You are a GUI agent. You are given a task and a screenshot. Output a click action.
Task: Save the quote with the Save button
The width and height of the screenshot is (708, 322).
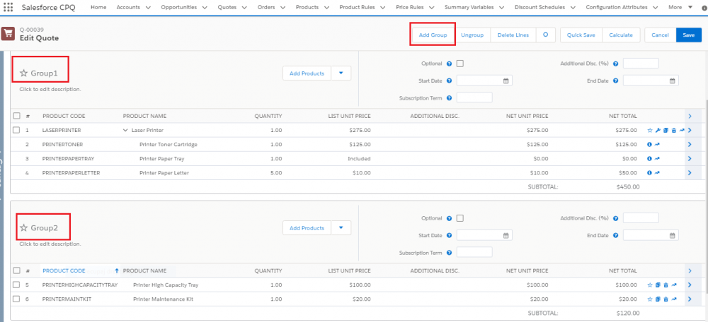coord(689,35)
